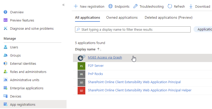Go to Users in Manage section
Viewport: 212px width, 109px height.
(14, 47)
